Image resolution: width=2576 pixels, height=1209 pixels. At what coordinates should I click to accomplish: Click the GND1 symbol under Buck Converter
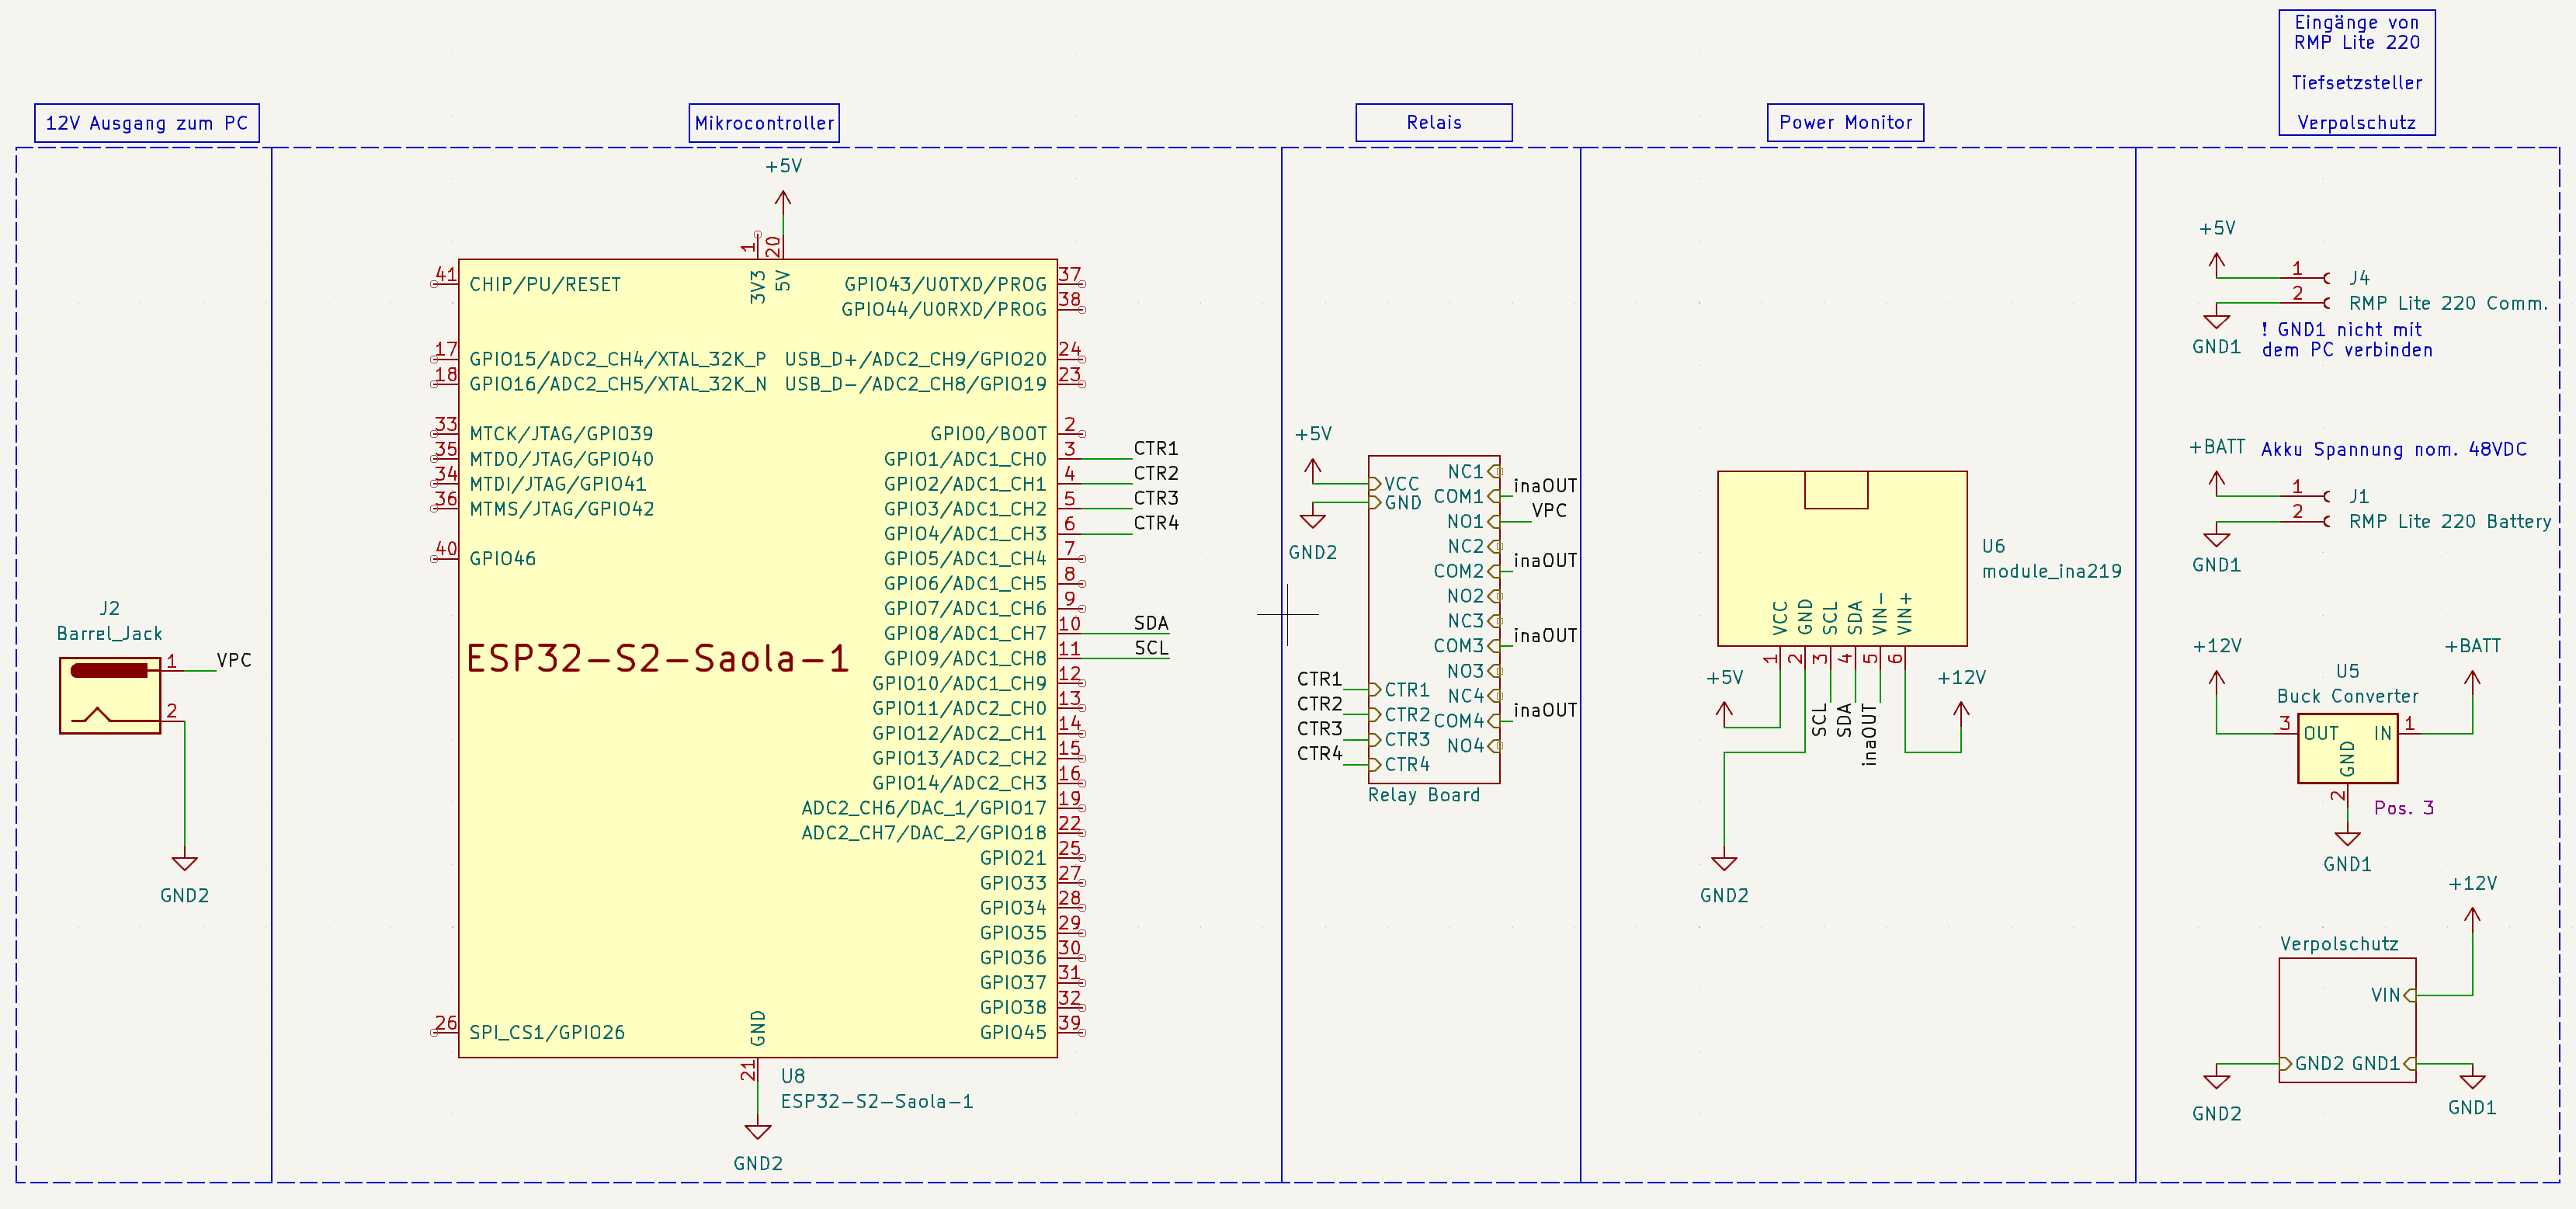tap(2347, 838)
